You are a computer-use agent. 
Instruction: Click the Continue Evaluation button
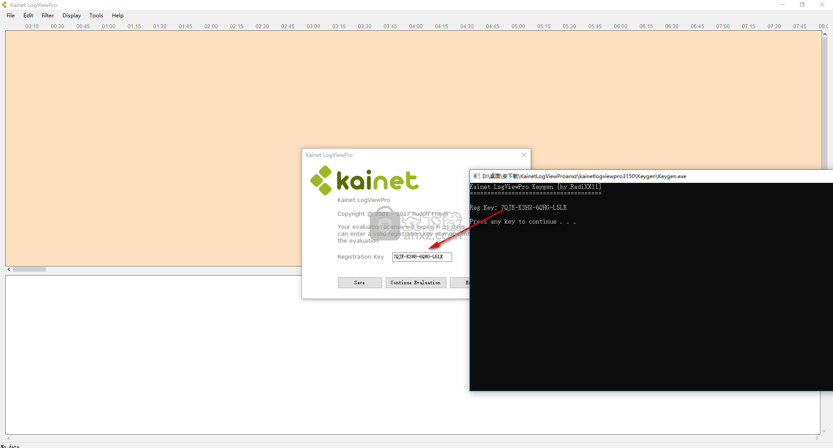(416, 282)
